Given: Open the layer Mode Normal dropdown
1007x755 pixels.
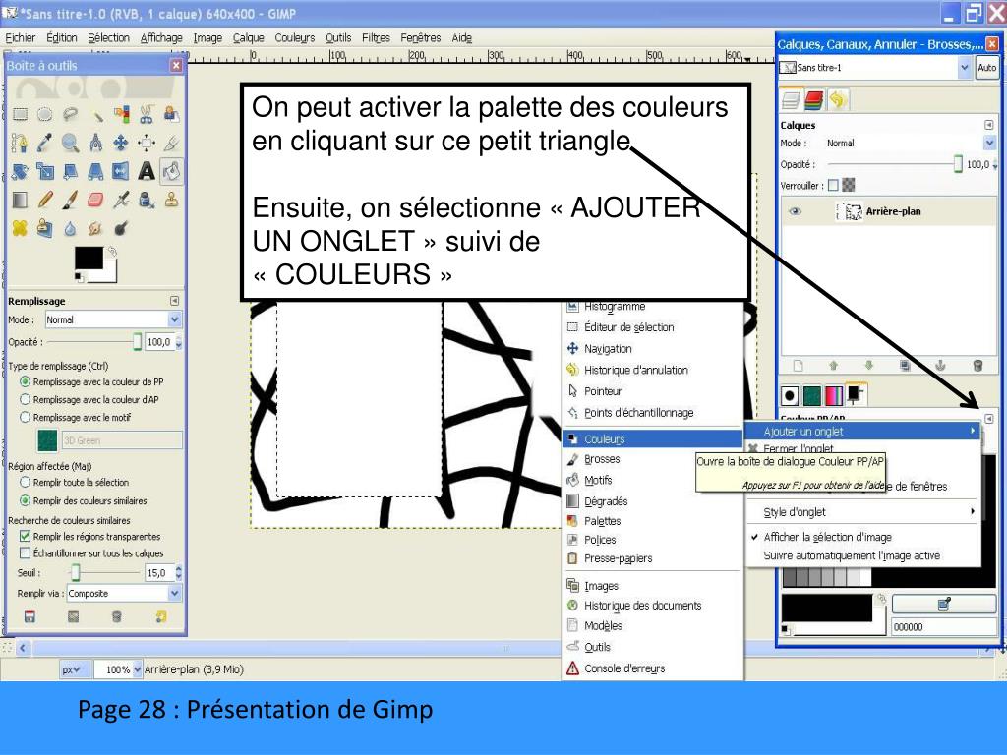Looking at the screenshot, I should [910, 144].
